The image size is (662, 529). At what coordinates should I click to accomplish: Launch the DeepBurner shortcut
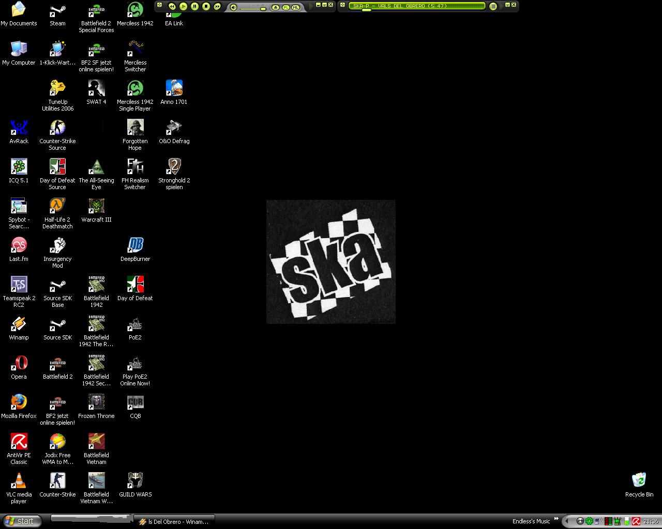(135, 250)
